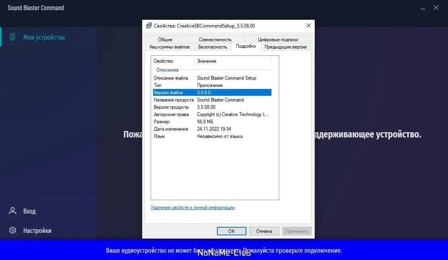This screenshot has width=448, height=260.
Task: Select the Авторские права row
Action: coord(212,114)
